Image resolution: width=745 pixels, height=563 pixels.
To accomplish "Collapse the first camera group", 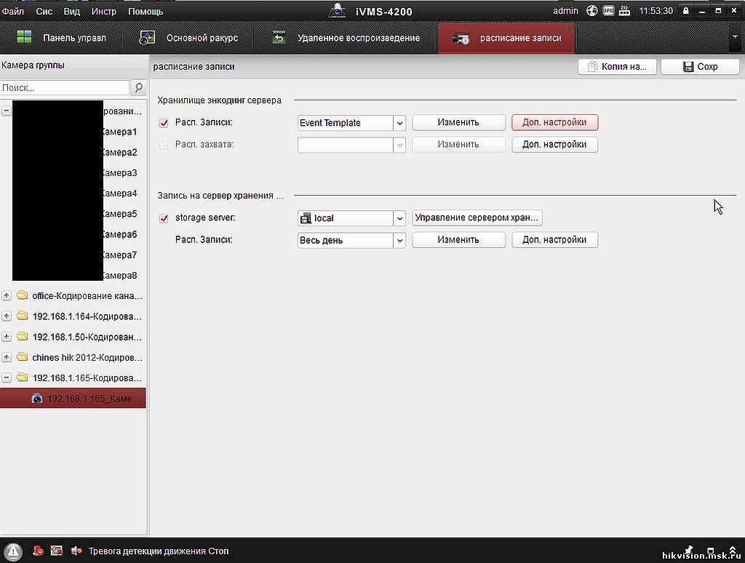I will pyautogui.click(x=6, y=111).
